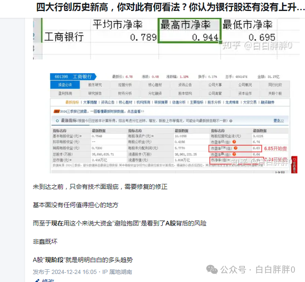305x282 pixels.
Task: Open the 股东研究 tab
Action: 95,85
